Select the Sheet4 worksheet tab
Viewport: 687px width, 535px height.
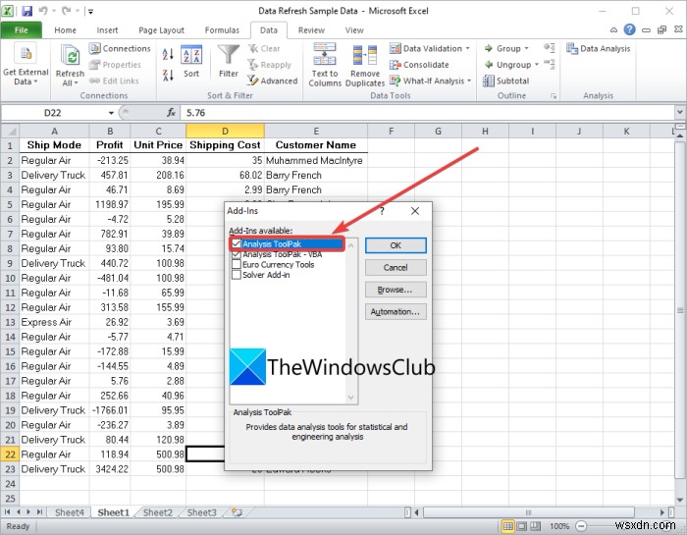pos(70,512)
